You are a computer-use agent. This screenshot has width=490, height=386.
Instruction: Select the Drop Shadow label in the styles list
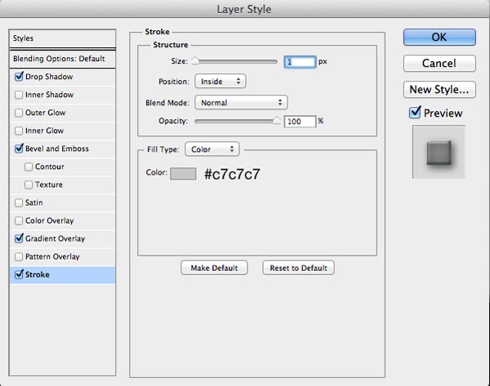pos(49,77)
